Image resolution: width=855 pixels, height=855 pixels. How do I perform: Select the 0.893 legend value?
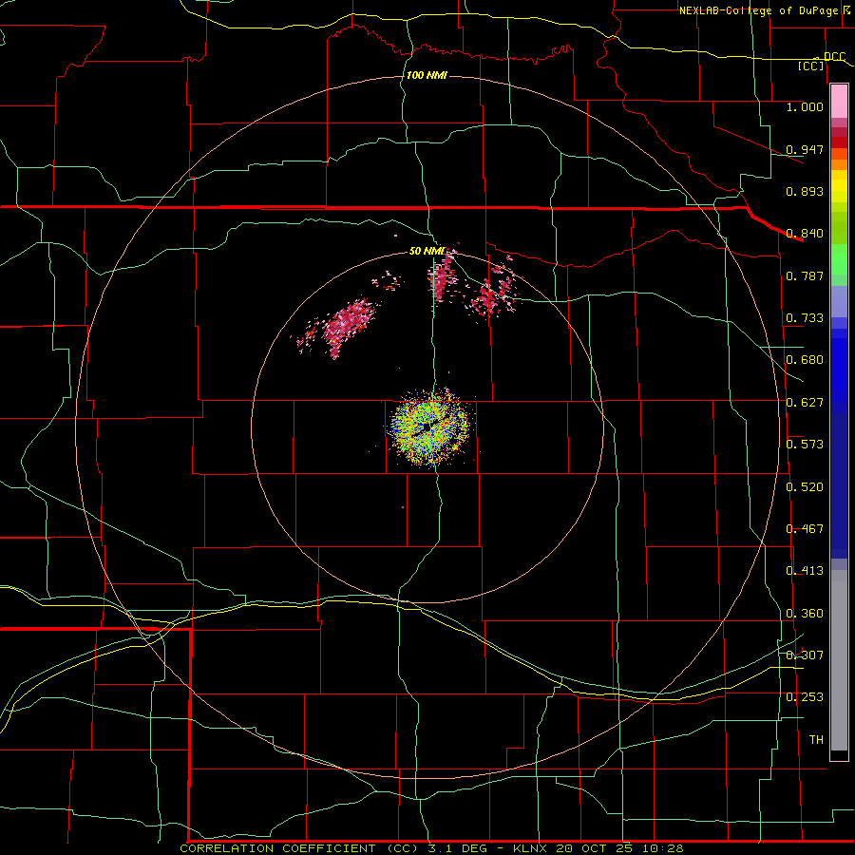point(805,191)
